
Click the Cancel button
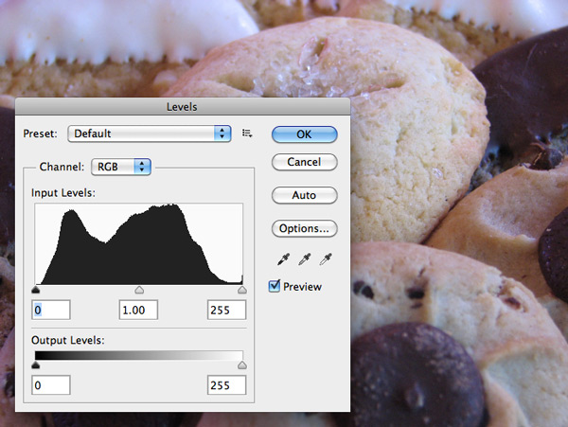304,163
